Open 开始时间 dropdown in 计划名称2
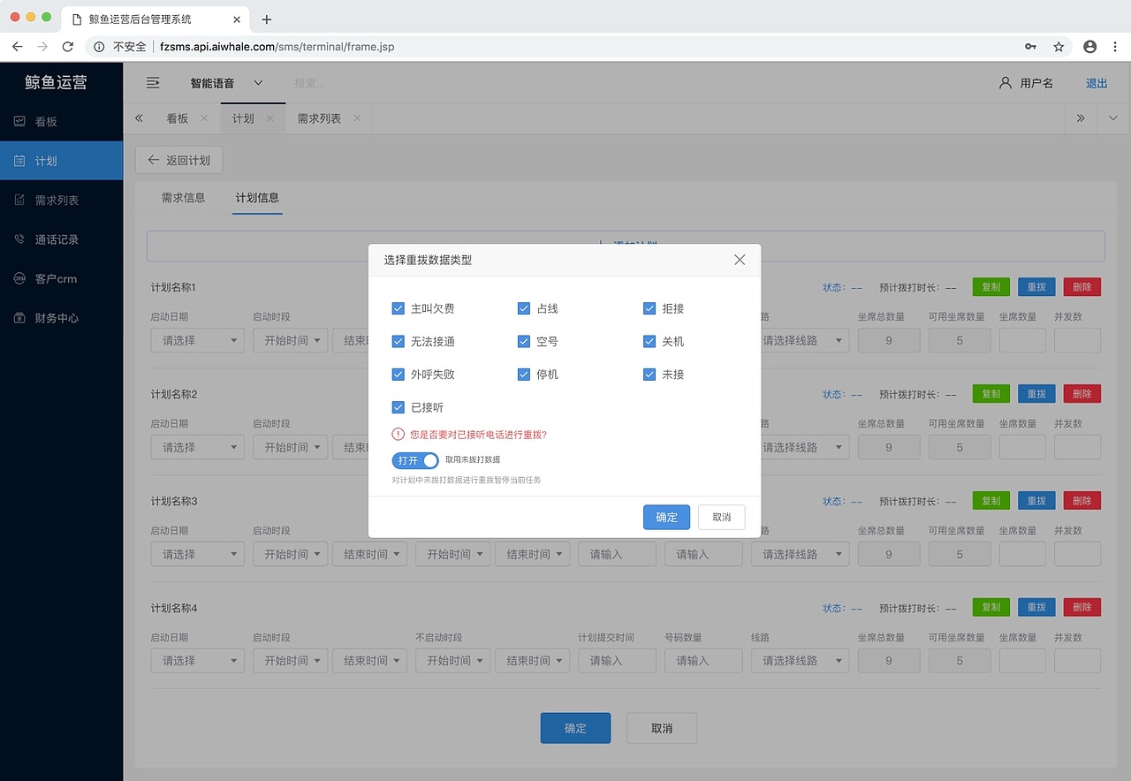 click(290, 447)
